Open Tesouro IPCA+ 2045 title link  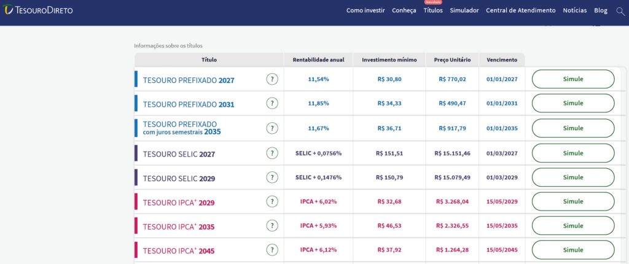(179, 250)
